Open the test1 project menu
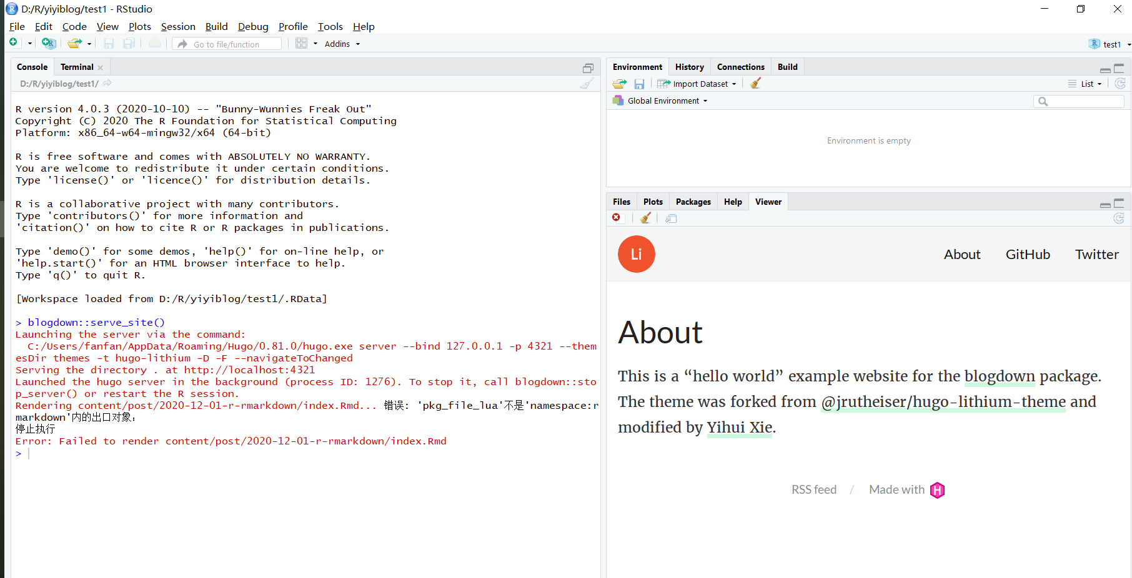This screenshot has width=1132, height=578. [1110, 44]
